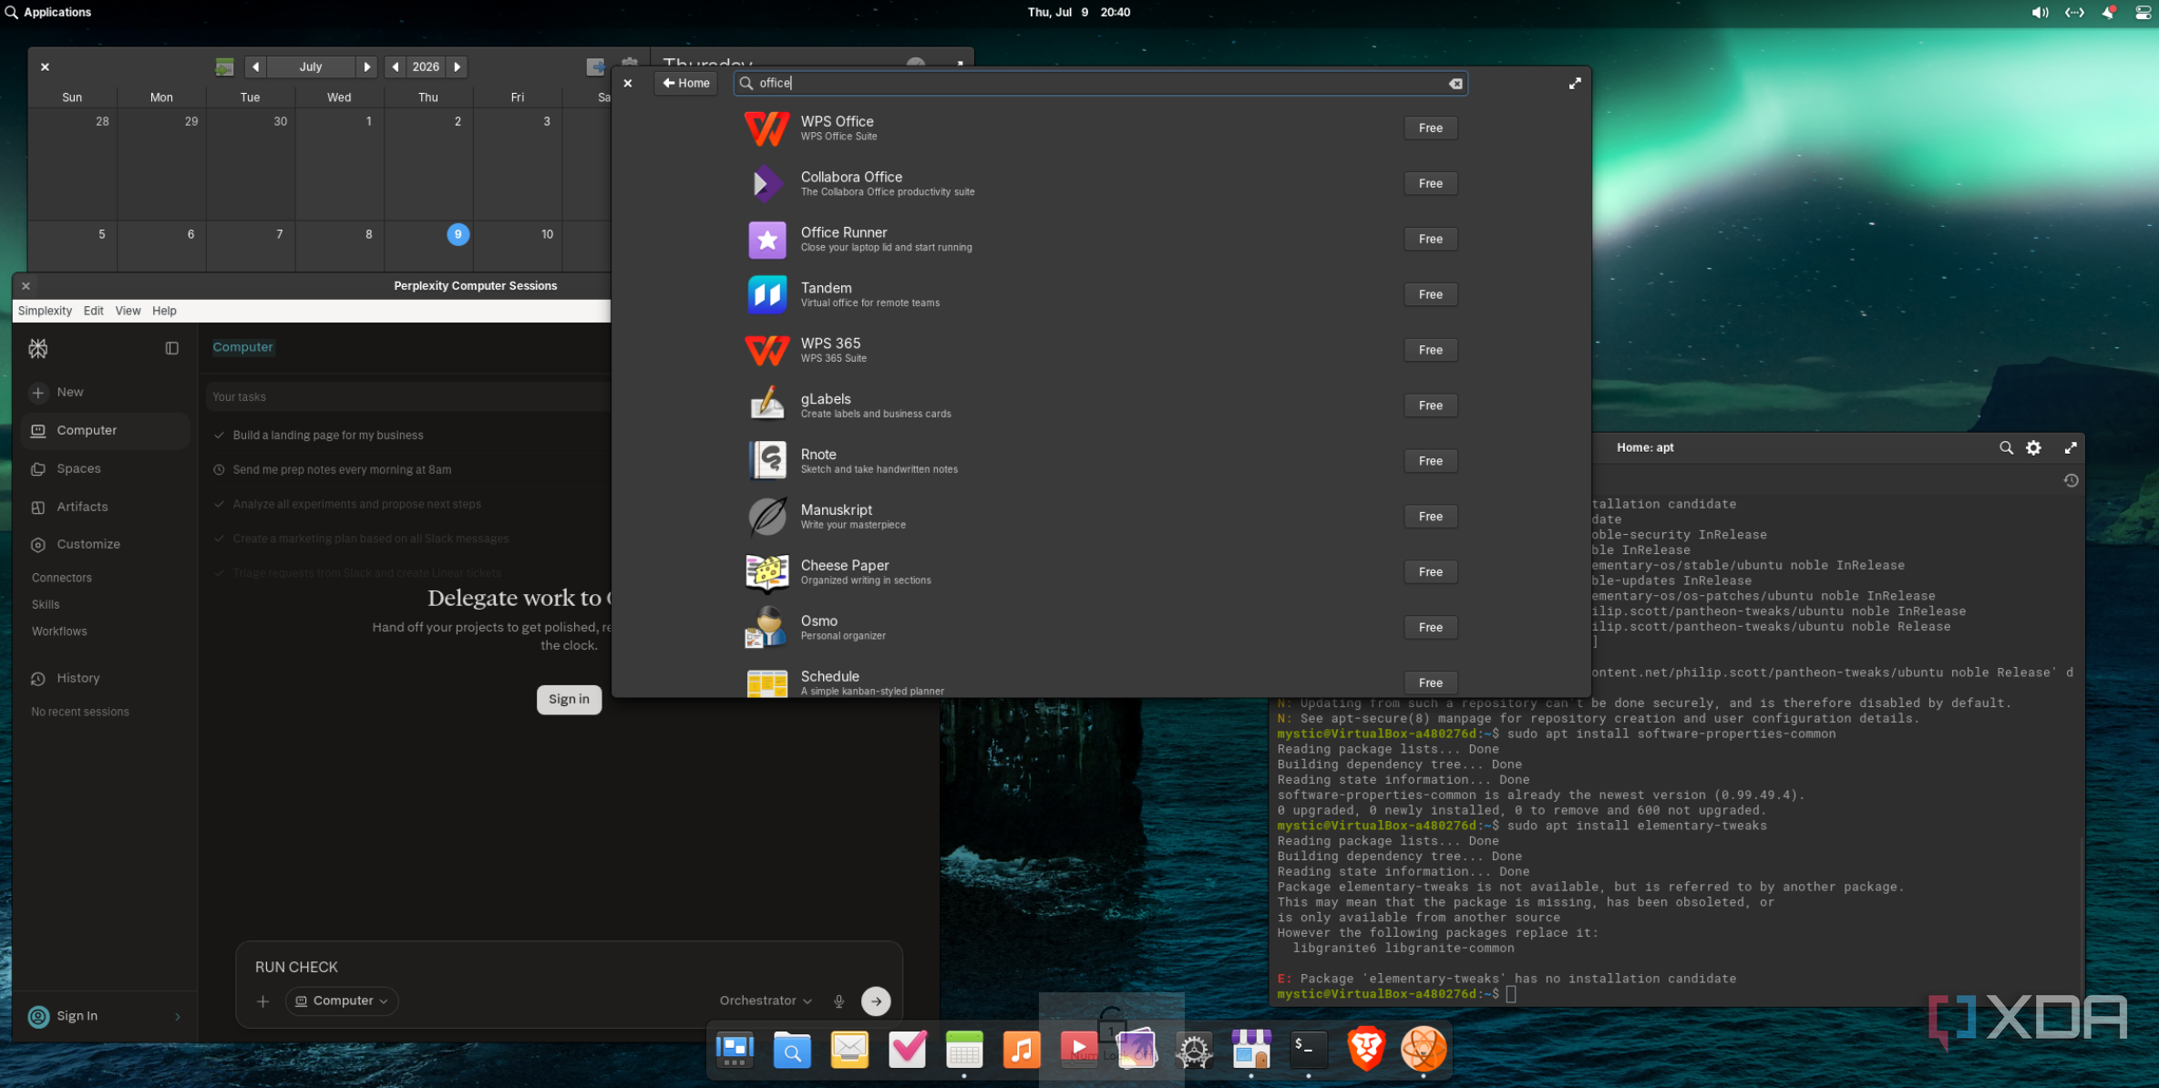Open Multitasking View from the dock
The image size is (2159, 1088).
pyautogui.click(x=735, y=1050)
